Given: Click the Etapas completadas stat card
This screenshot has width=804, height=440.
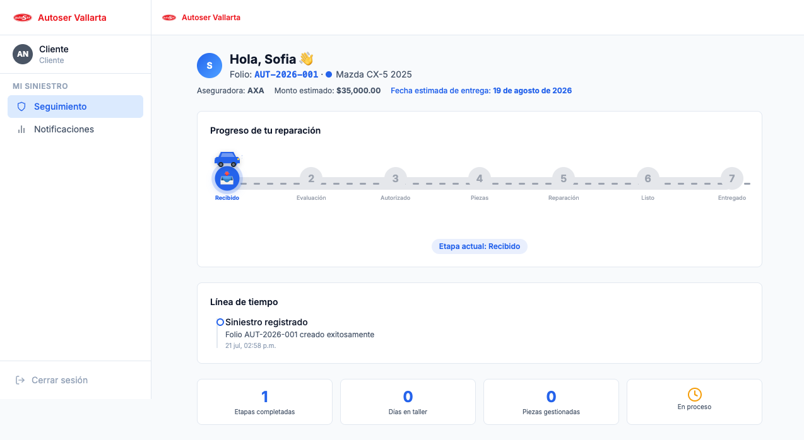Looking at the screenshot, I should (265, 402).
